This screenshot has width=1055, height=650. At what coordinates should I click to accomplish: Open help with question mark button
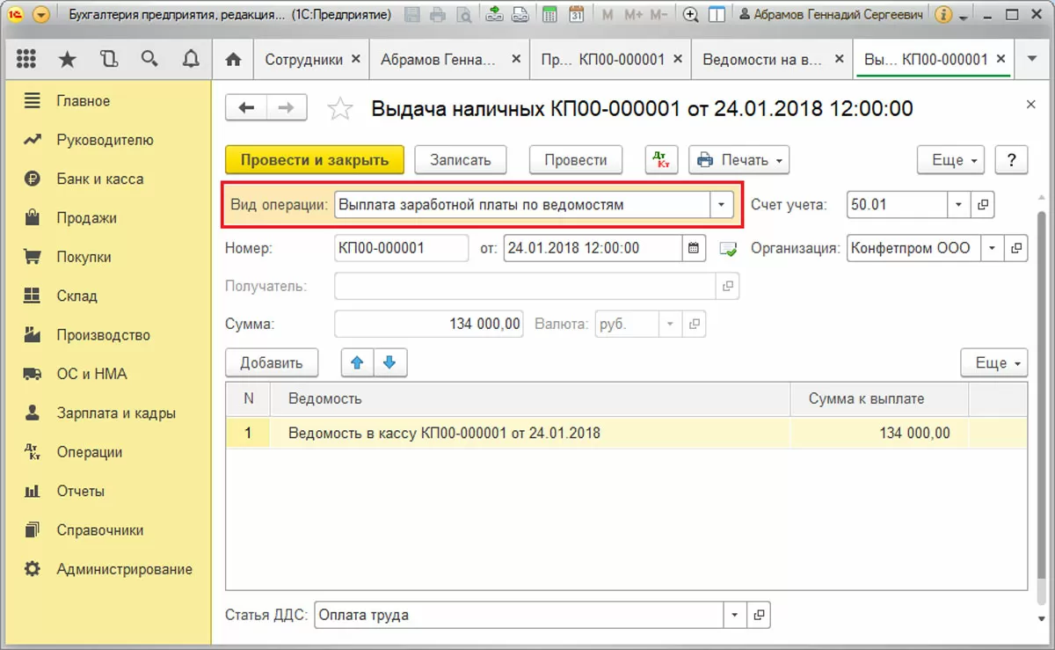1012,160
